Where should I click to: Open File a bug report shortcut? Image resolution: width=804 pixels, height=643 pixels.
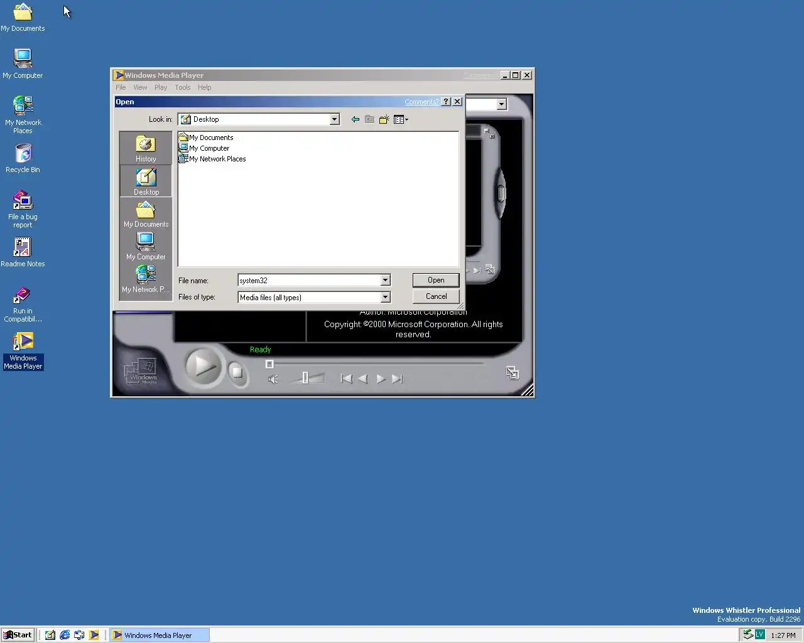point(23,209)
